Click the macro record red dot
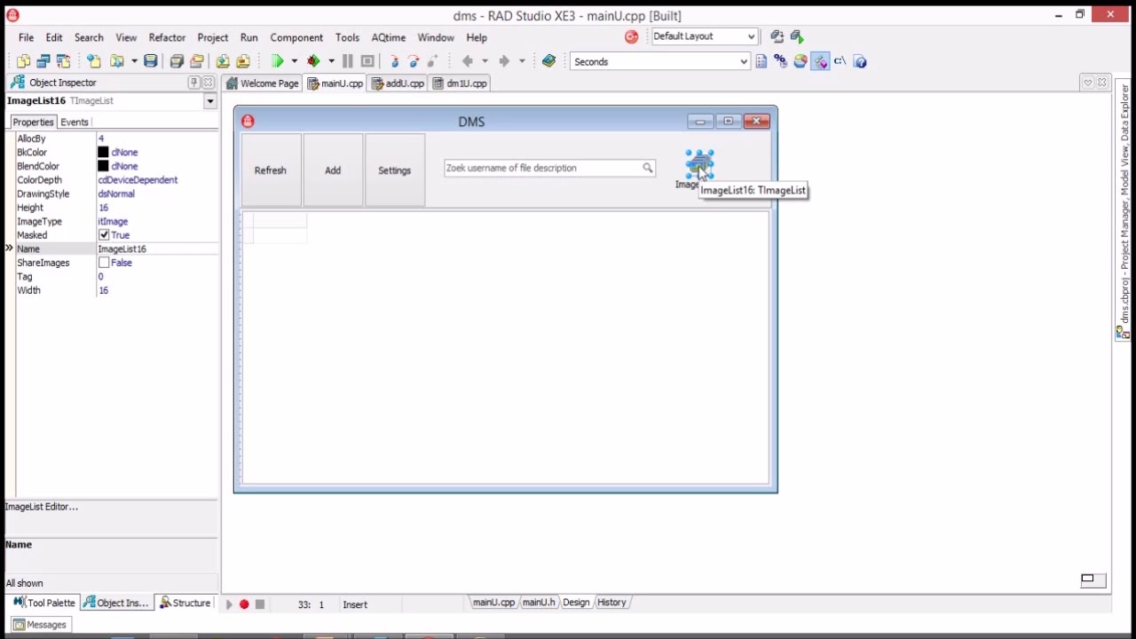This screenshot has width=1136, height=639. point(244,604)
